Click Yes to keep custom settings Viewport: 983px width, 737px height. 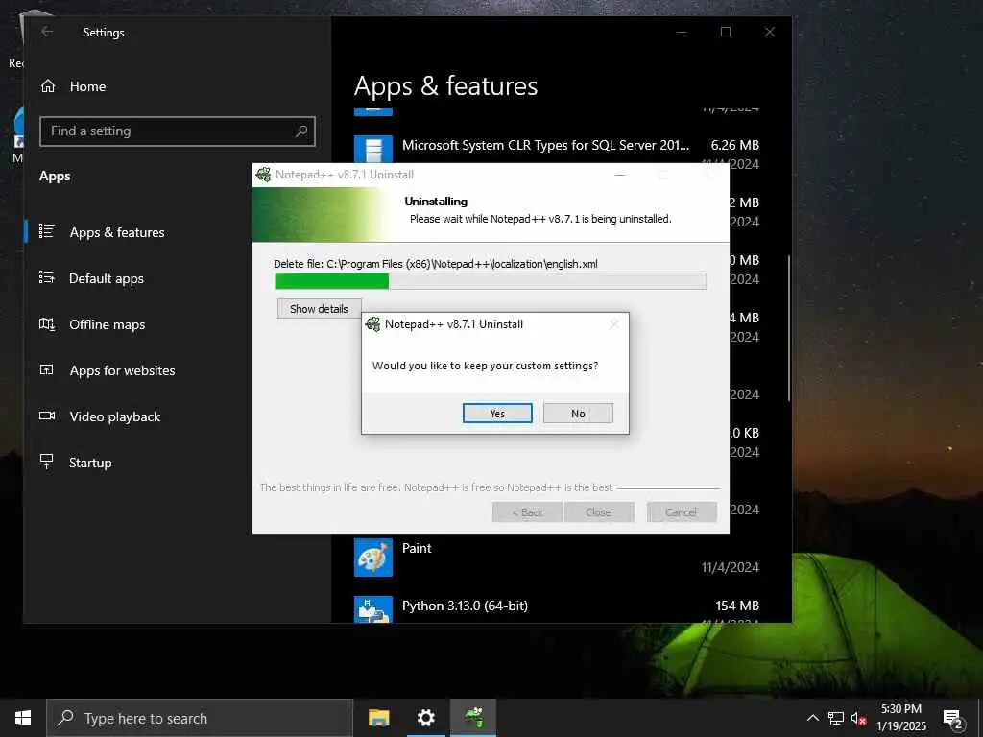click(x=497, y=413)
